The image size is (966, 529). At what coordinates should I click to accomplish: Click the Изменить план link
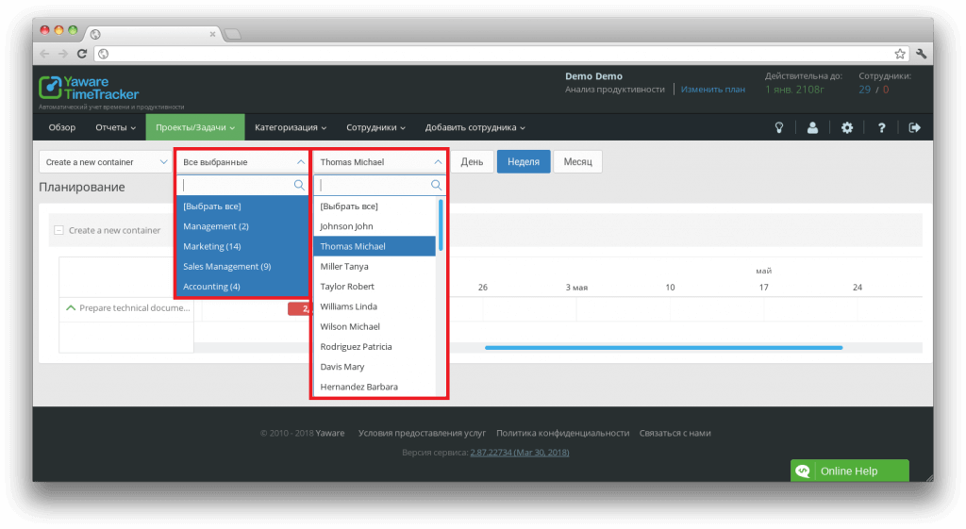point(713,90)
